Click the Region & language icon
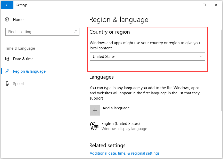The width and height of the screenshot is (223, 159). pos(7,71)
